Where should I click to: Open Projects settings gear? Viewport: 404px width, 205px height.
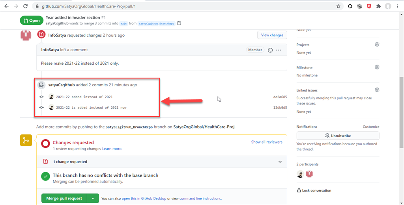[377, 45]
